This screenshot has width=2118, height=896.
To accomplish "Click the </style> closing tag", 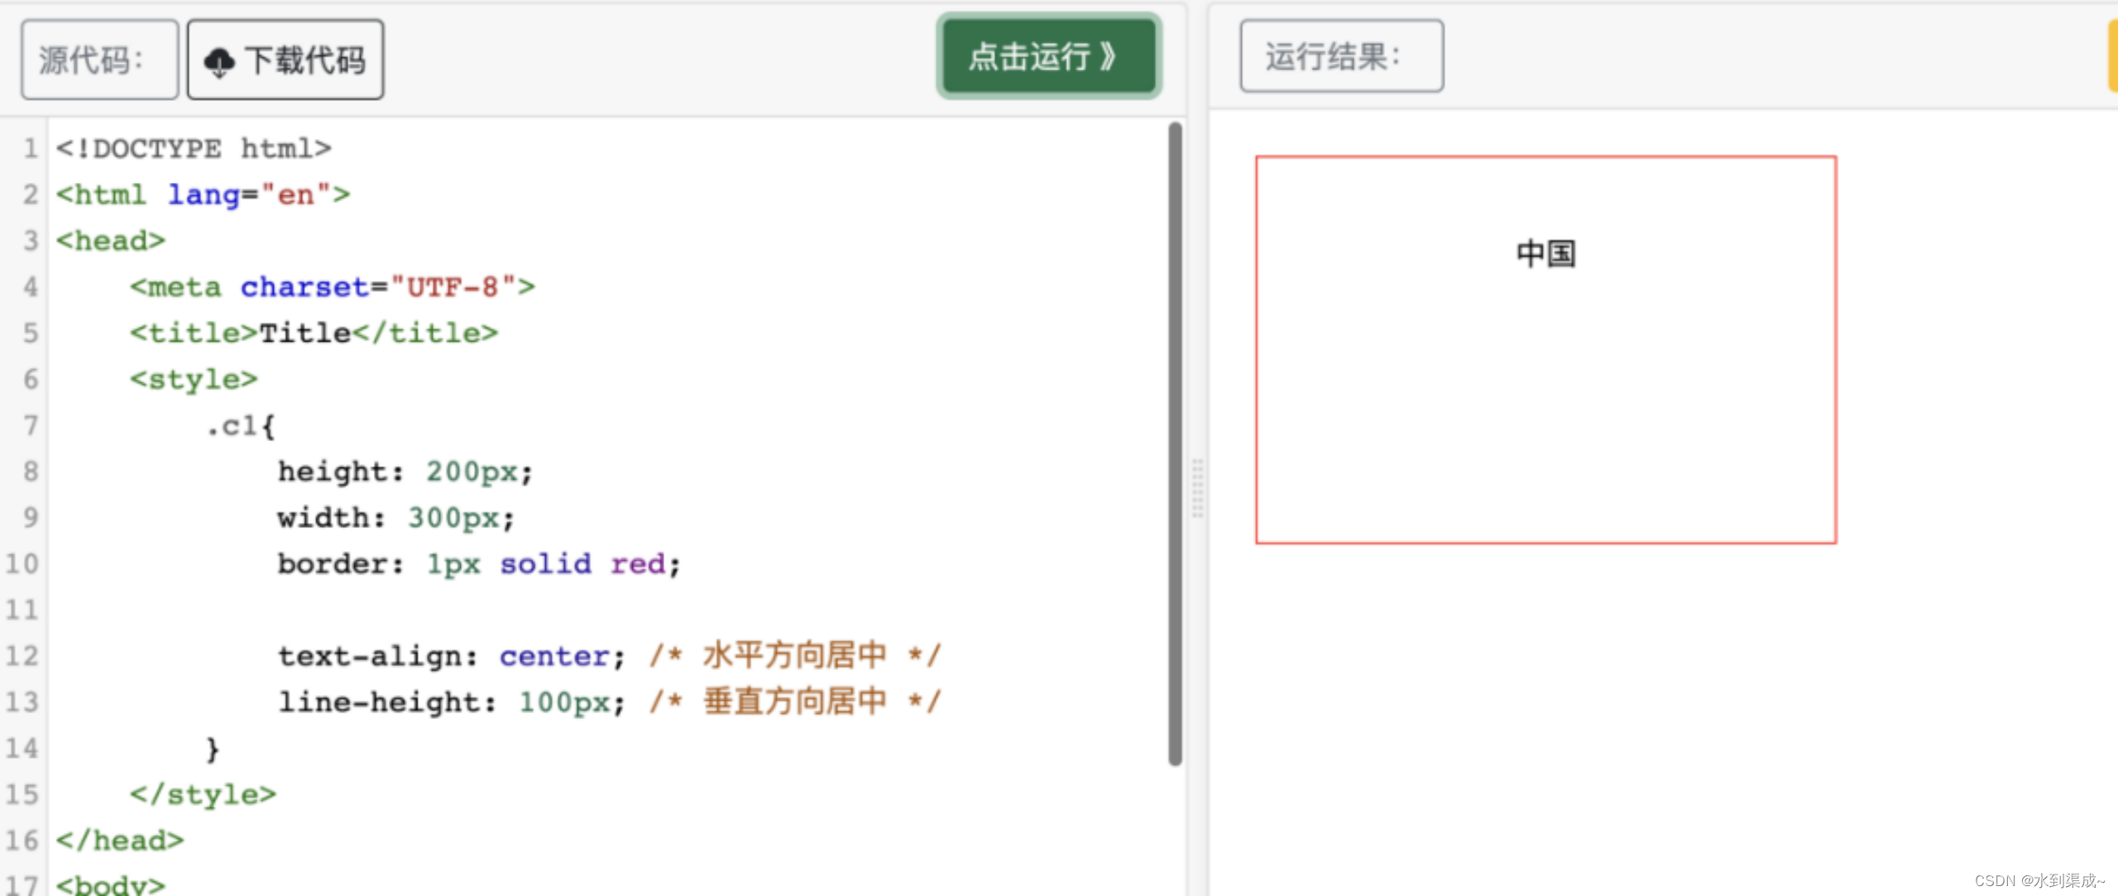I will tap(203, 795).
